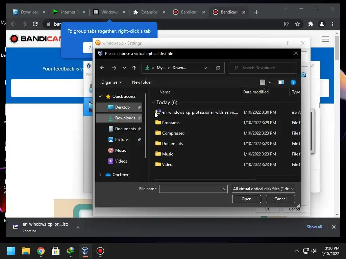This screenshot has width=346, height=259.
Task: Go up one folder level
Action: 134,68
